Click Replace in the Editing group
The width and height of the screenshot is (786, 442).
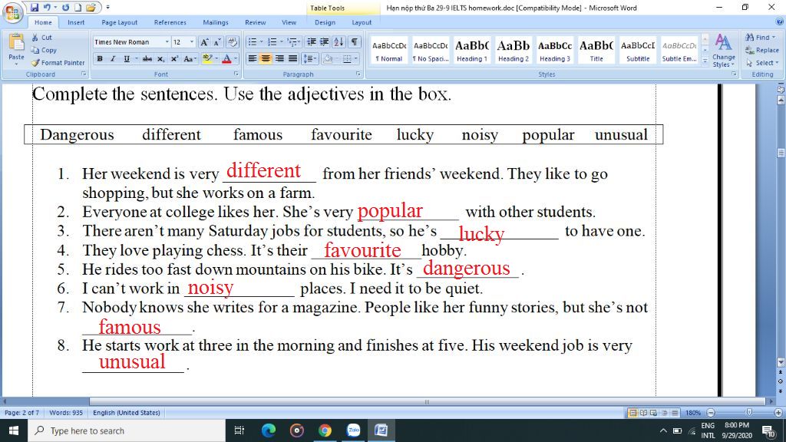[762, 50]
